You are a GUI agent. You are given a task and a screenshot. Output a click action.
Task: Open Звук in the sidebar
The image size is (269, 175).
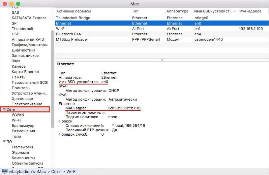(16, 61)
